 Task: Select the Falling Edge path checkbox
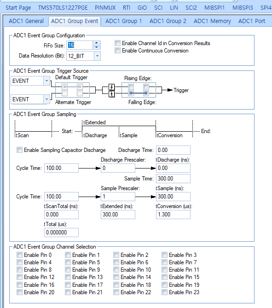[x=131, y=93]
